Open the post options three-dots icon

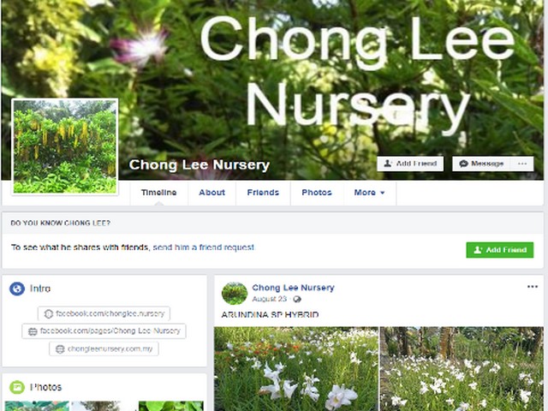(x=533, y=287)
